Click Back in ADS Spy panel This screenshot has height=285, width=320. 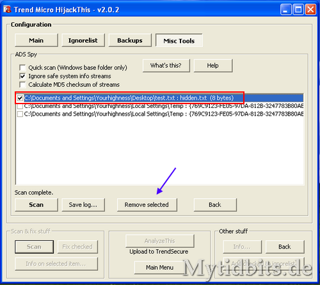point(215,204)
